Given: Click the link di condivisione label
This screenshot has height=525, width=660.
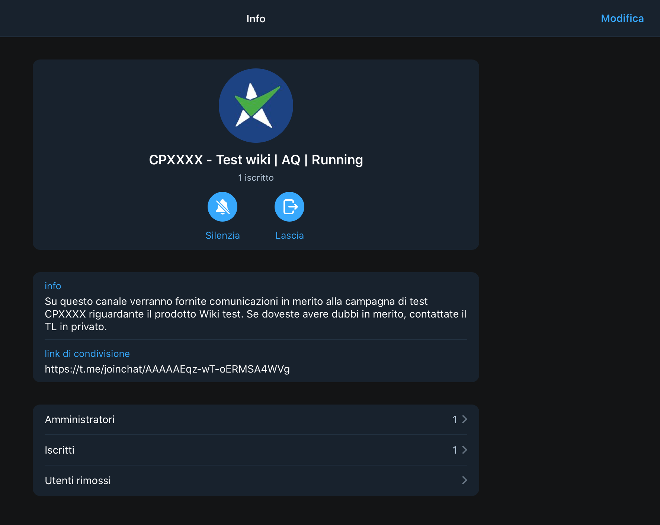Looking at the screenshot, I should 87,354.
